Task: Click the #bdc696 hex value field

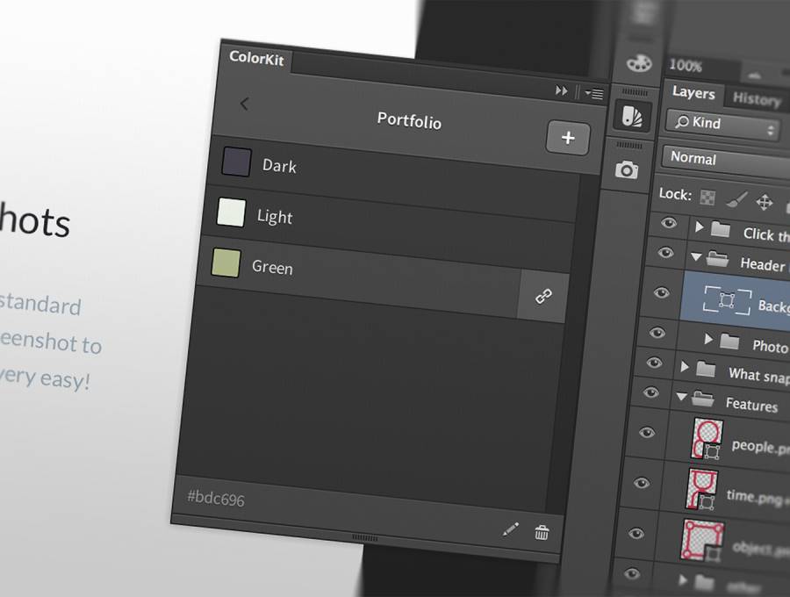Action: click(216, 500)
